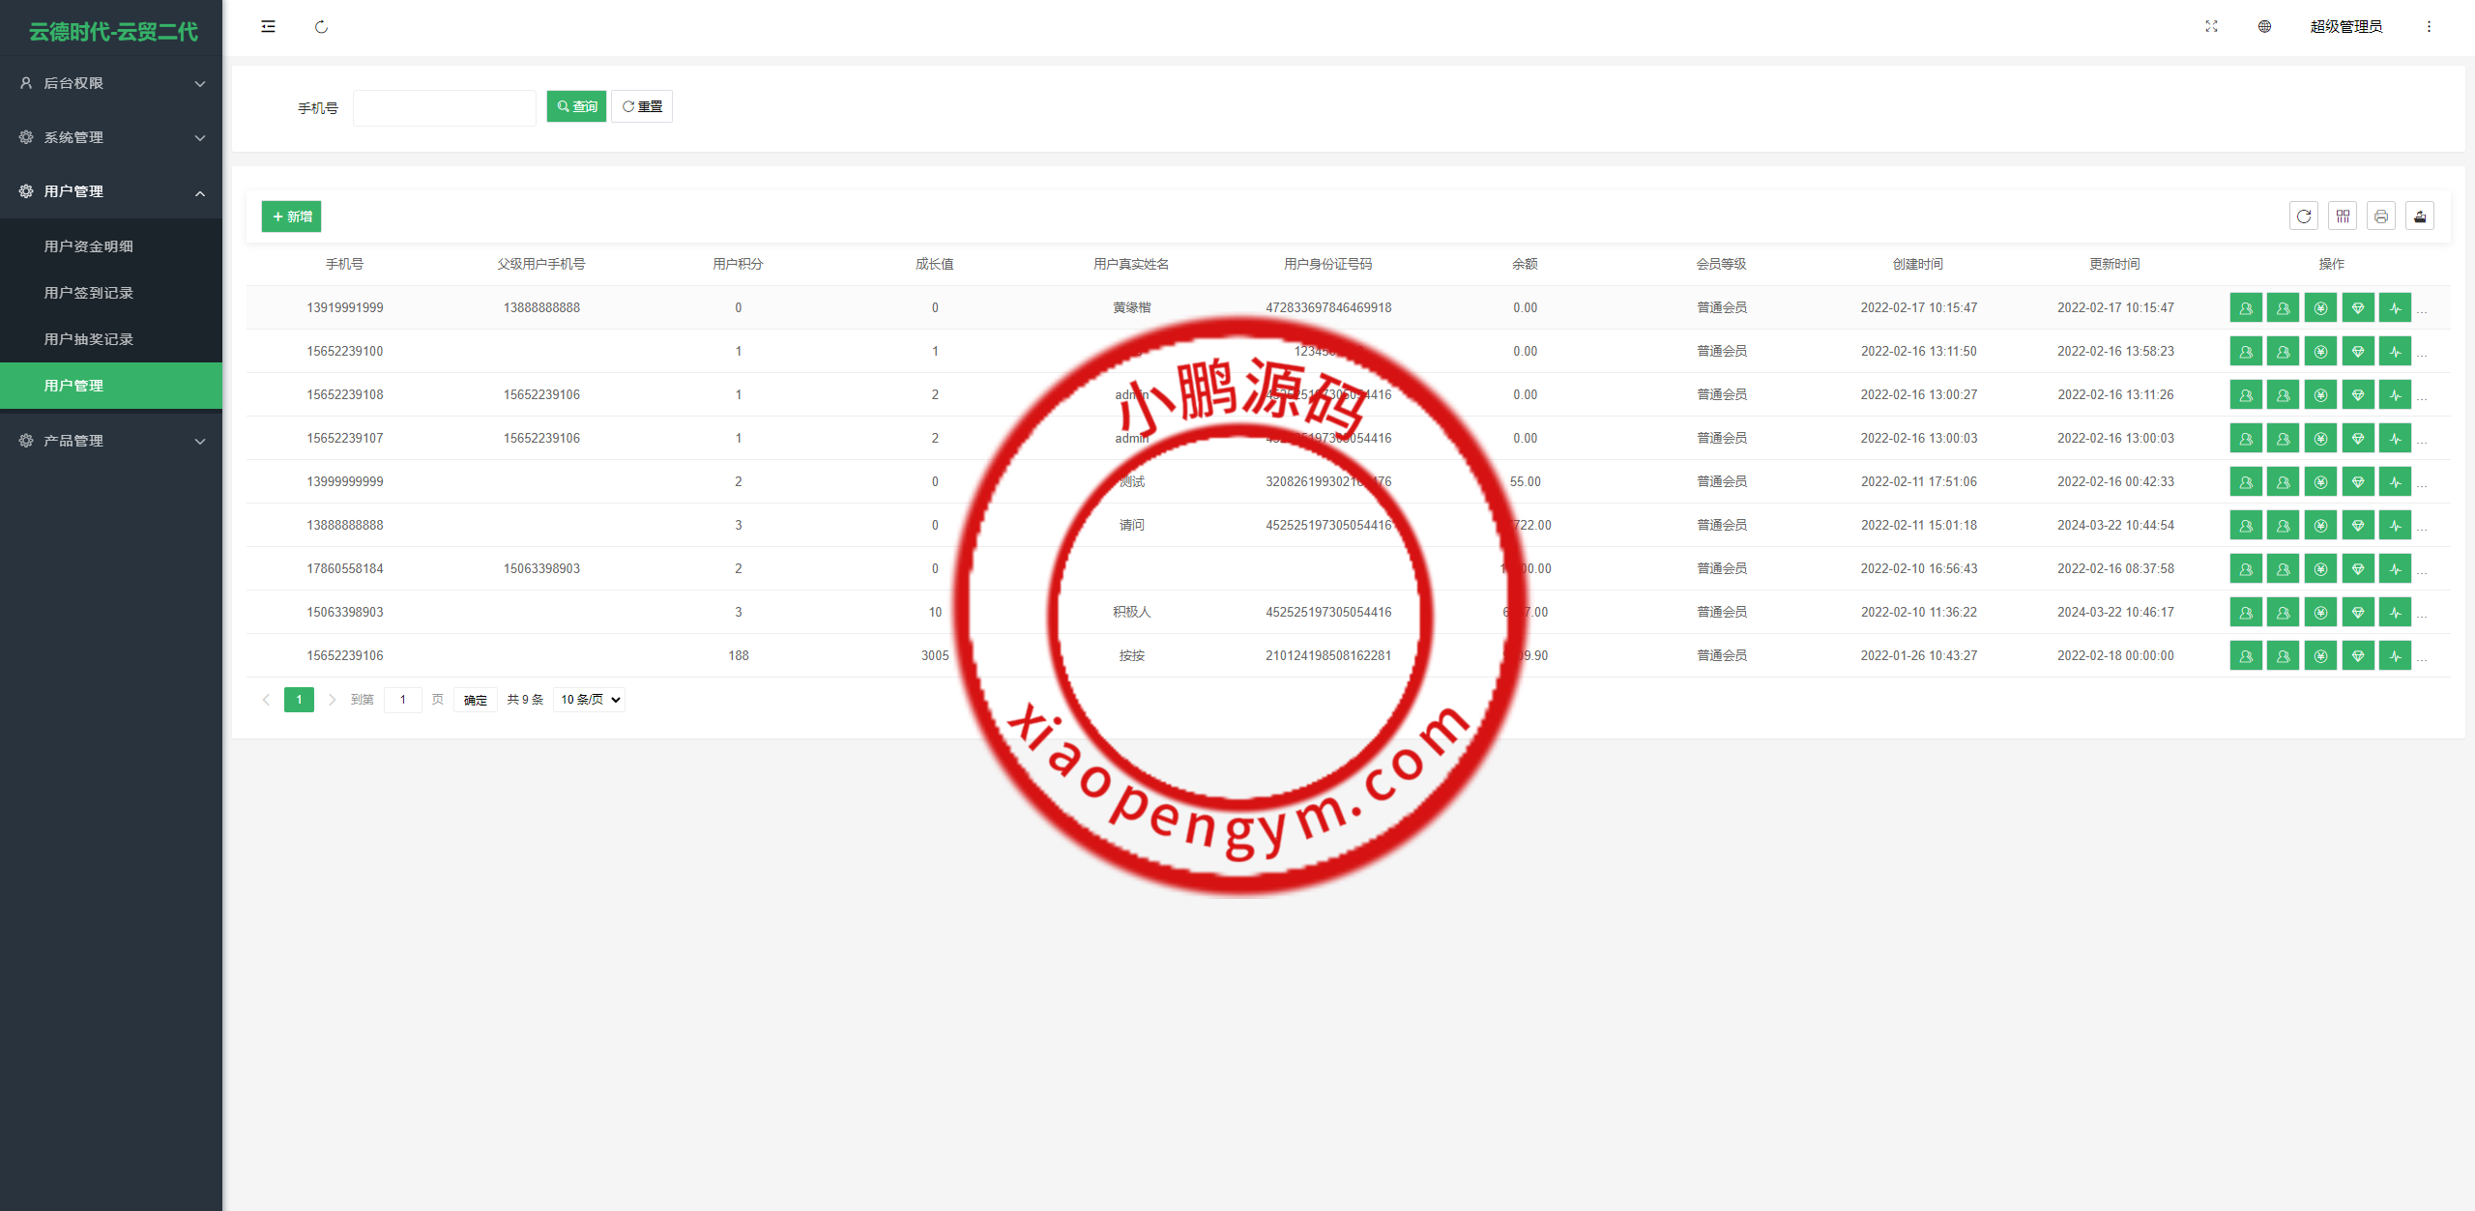Screen dimensions: 2475x1211
Task: Click header refresh icon next to hamburger
Action: click(x=321, y=27)
